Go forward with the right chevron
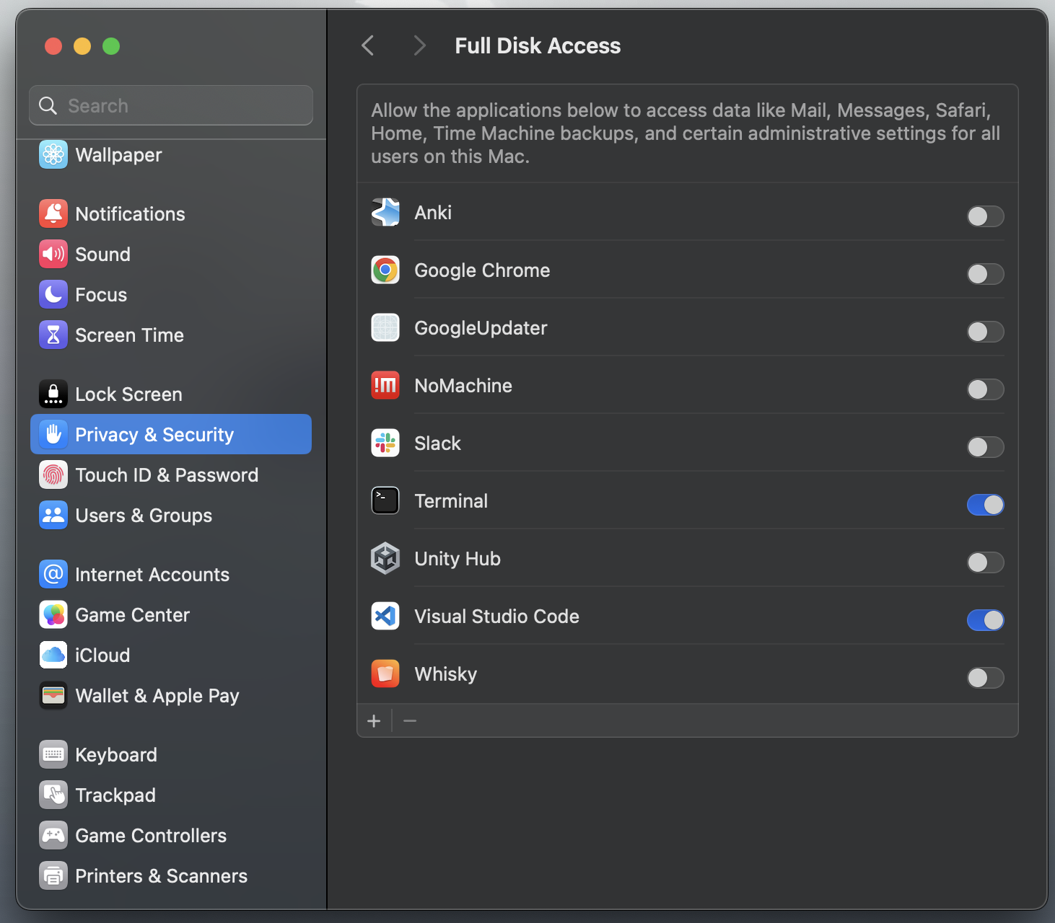Screen dimensions: 1055x923 coord(419,45)
